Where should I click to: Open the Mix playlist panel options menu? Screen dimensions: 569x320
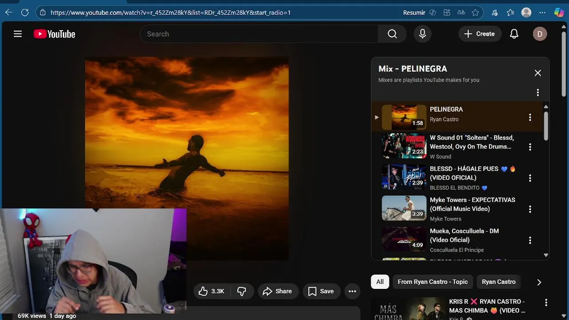coord(538,92)
